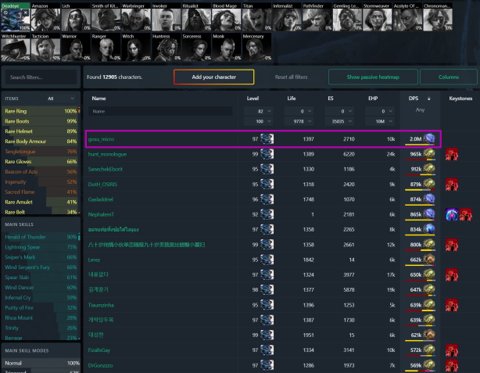Select the Monk class portrait
This screenshot has width=480, height=373.
coord(227,48)
